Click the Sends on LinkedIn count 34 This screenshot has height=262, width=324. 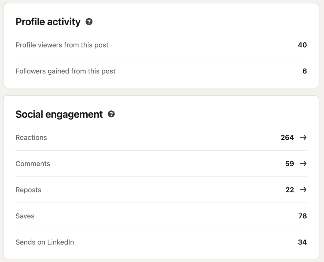[x=302, y=242]
